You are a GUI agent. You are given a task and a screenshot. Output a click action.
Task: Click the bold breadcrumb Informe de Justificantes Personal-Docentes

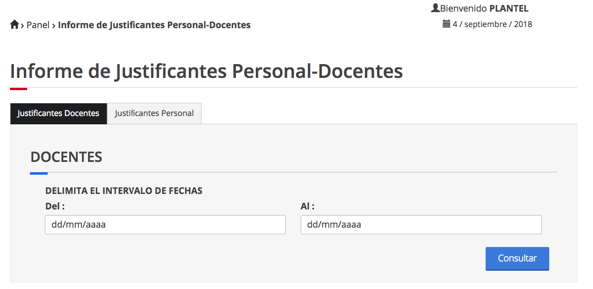click(154, 25)
